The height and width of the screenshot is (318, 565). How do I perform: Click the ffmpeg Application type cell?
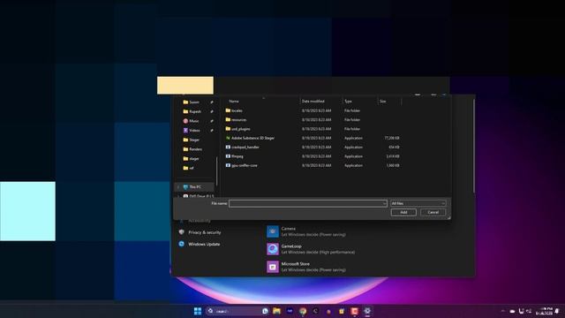[353, 156]
